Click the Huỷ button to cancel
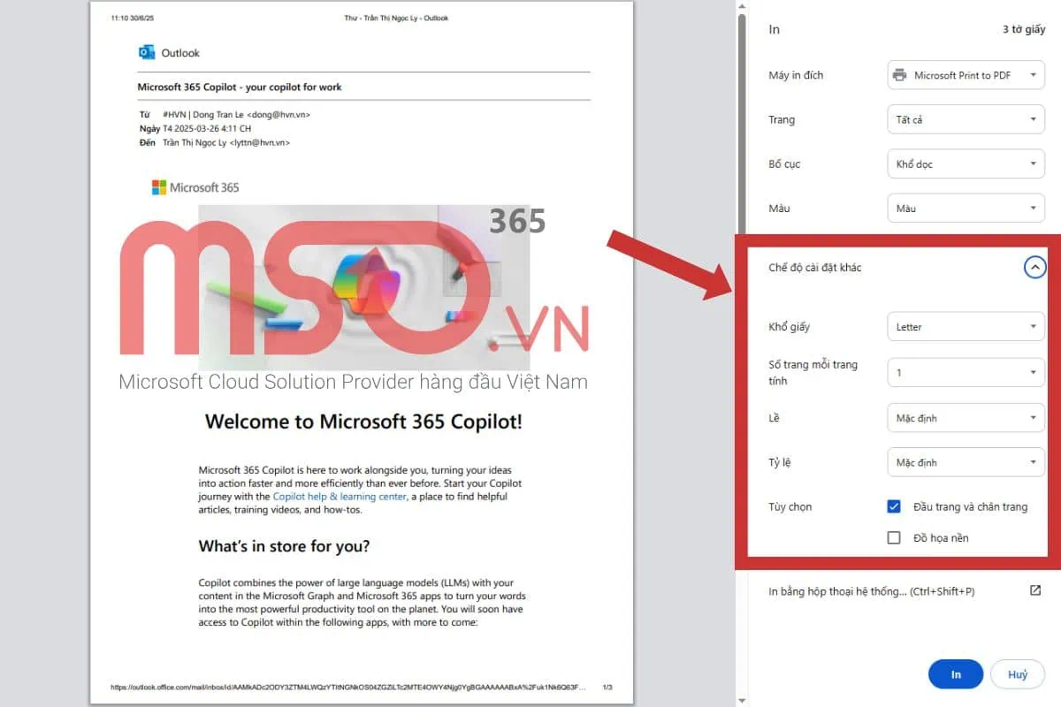This screenshot has height=707, width=1061. (x=1017, y=673)
